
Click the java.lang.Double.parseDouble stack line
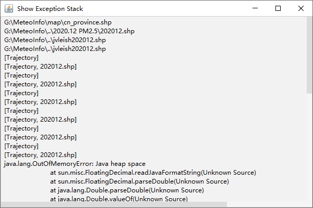127,190
